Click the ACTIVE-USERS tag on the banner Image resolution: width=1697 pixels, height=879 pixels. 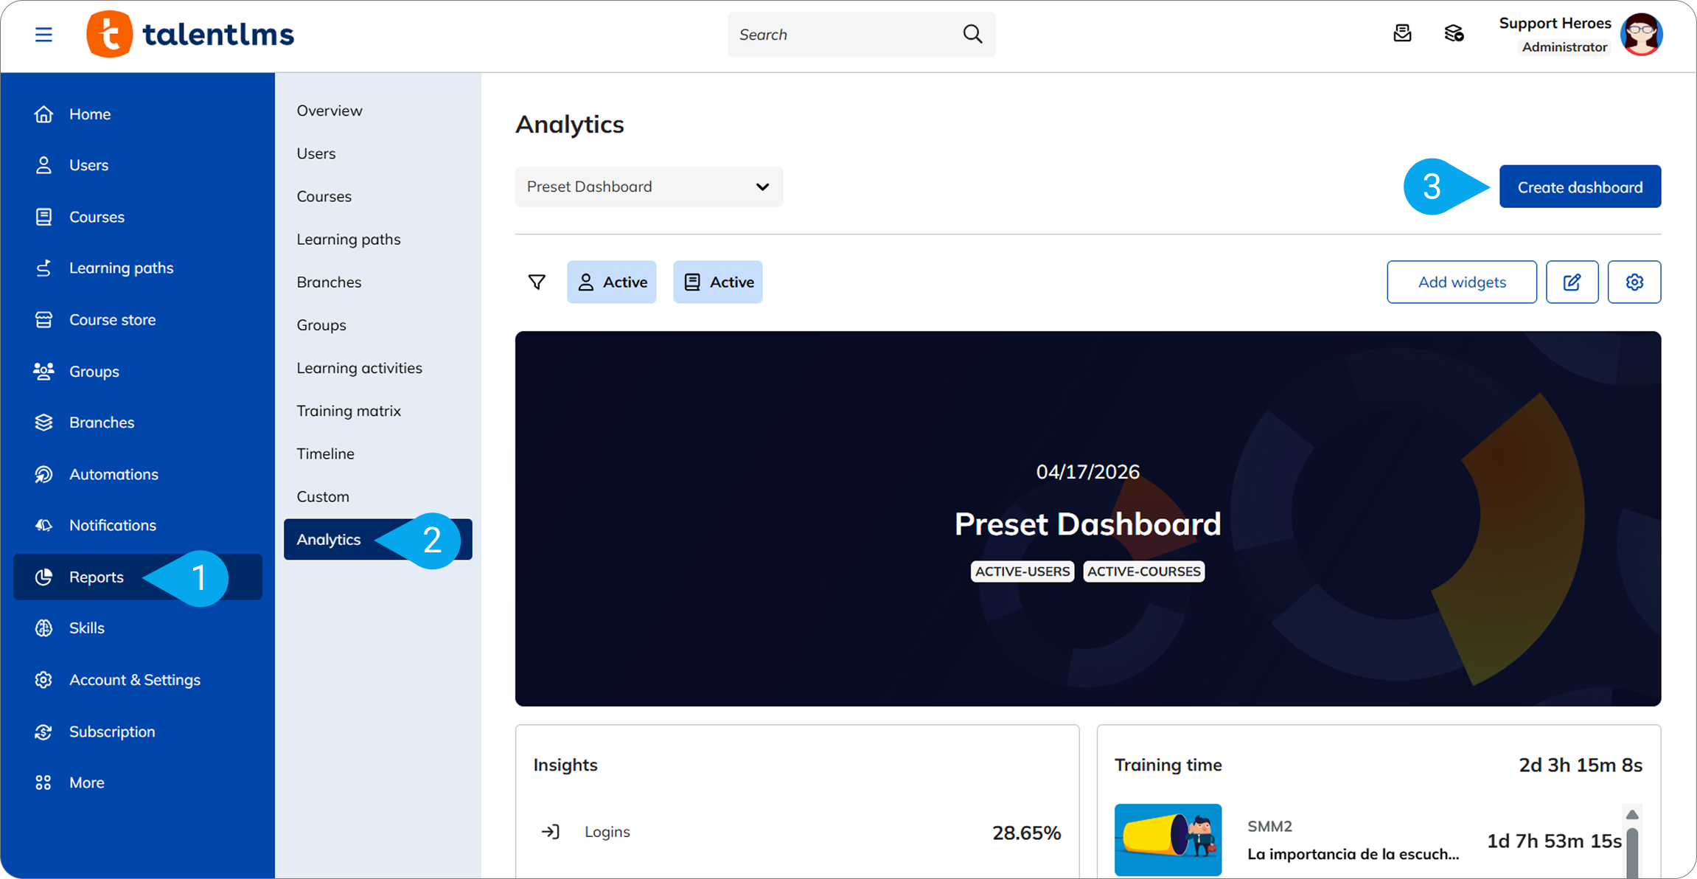(x=1022, y=571)
